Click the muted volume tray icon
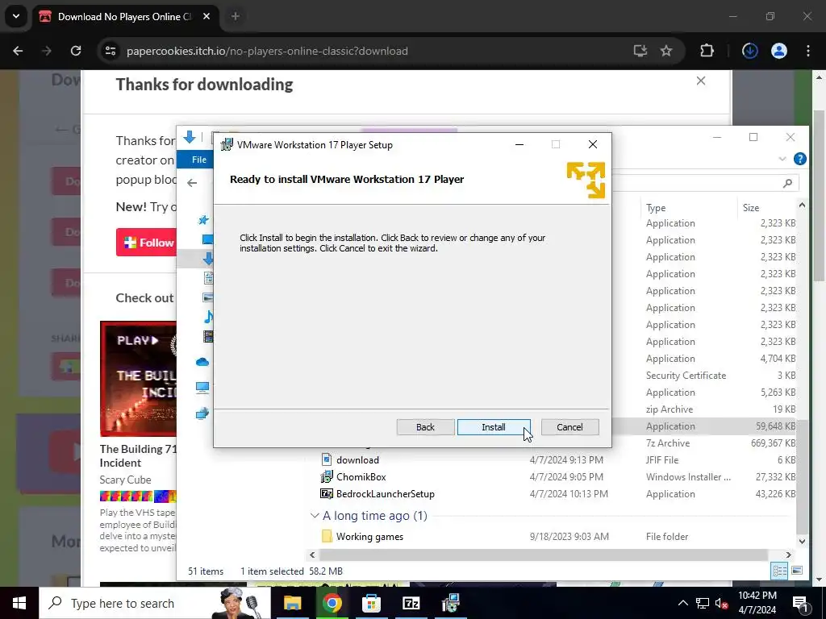This screenshot has height=619, width=826. [722, 603]
